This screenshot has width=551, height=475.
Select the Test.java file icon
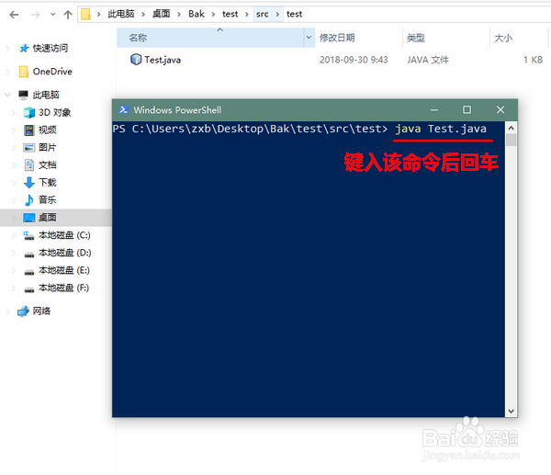pos(136,60)
